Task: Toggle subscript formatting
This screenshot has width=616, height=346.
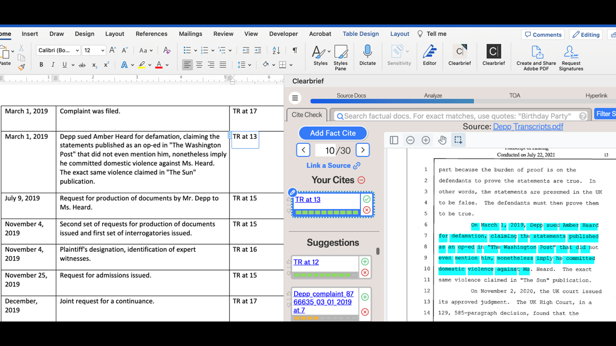Action: tap(94, 65)
